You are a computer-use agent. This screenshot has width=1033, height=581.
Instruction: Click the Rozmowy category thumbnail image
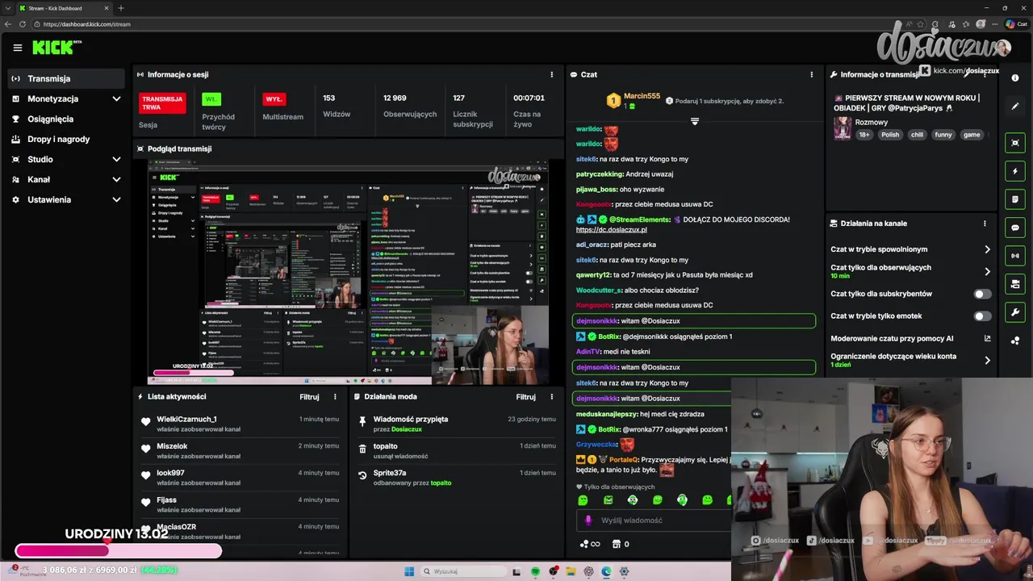coord(843,128)
